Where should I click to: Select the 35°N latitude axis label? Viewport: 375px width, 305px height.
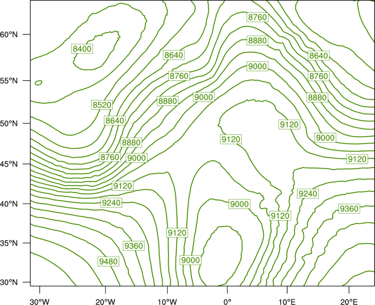click(9, 243)
